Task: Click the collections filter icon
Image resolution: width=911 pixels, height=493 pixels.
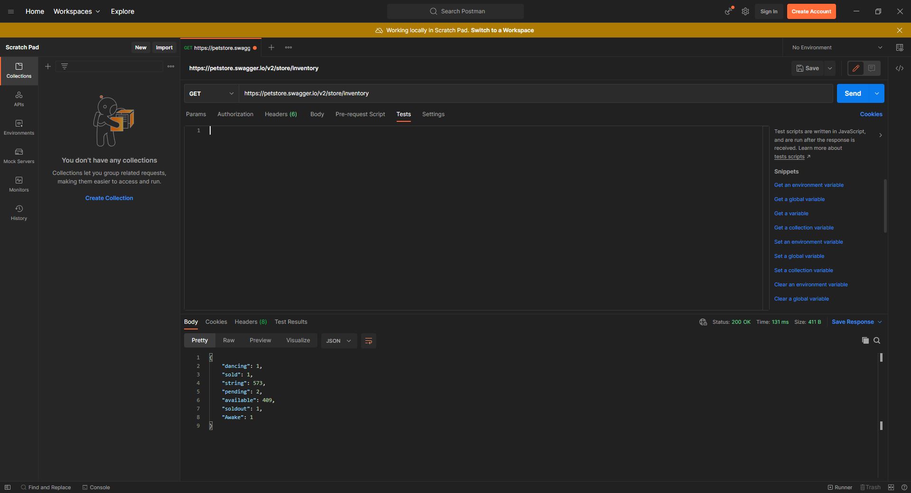Action: tap(65, 66)
